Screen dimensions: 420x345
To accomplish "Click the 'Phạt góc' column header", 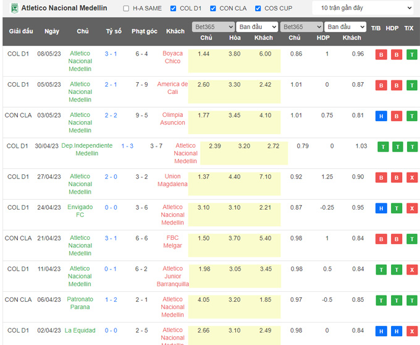I will pos(145,31).
